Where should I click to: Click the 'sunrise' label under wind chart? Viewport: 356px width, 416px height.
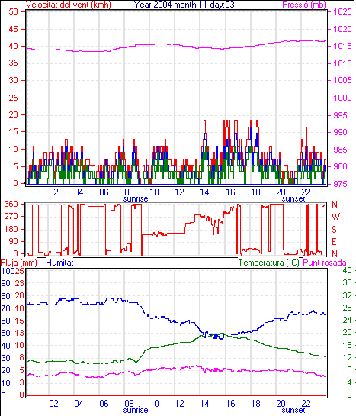point(136,198)
